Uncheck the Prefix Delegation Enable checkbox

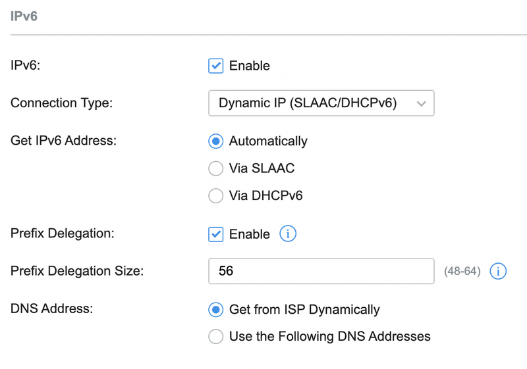pos(216,234)
